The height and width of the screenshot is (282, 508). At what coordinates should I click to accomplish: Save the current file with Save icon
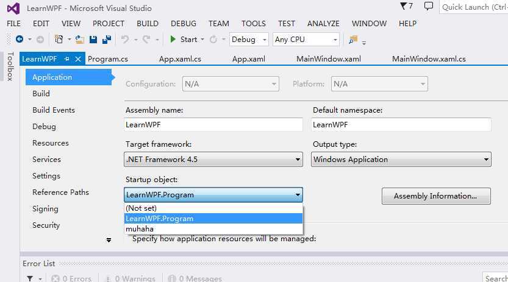[93, 39]
